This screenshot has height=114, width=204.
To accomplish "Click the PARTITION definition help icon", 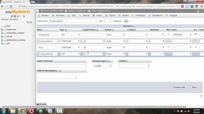I will (60, 71).
